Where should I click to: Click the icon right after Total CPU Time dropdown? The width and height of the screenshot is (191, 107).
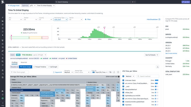110,72
